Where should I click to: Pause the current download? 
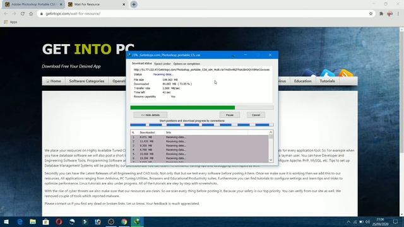pyautogui.click(x=230, y=115)
